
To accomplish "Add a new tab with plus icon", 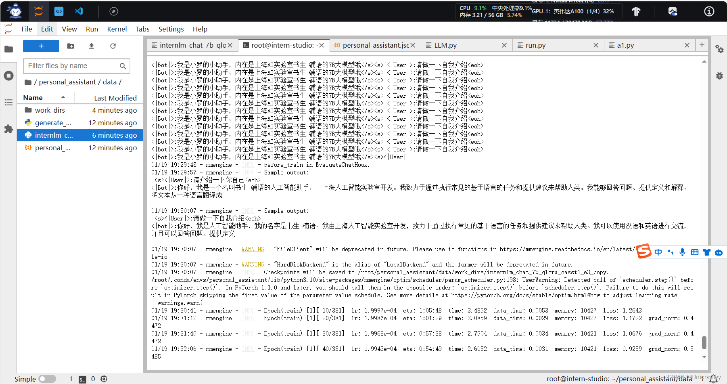I will tap(702, 45).
